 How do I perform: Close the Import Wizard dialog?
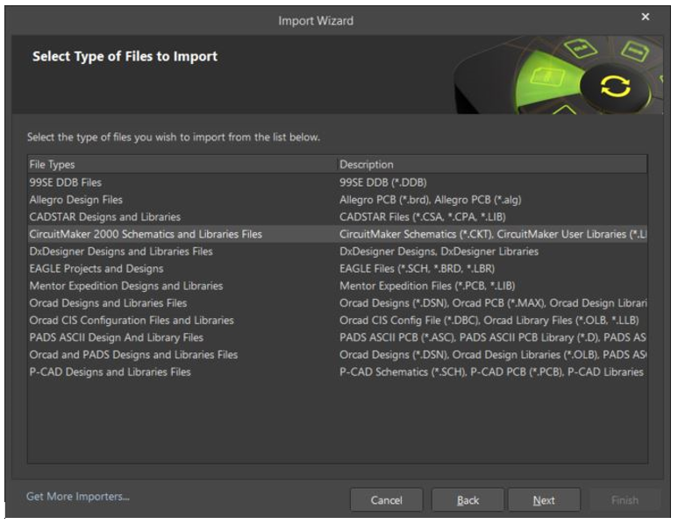pos(646,17)
